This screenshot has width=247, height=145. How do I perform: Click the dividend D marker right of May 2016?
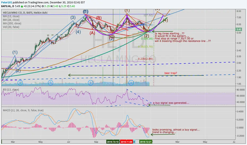[x=50, y=83]
